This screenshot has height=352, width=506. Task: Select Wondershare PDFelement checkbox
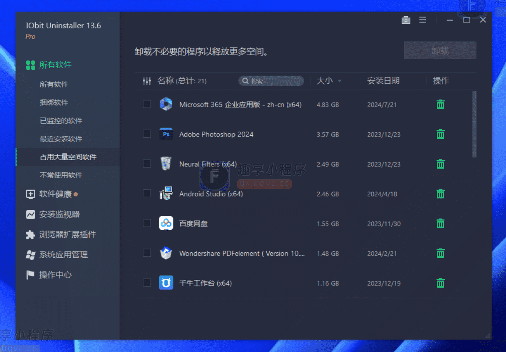147,253
